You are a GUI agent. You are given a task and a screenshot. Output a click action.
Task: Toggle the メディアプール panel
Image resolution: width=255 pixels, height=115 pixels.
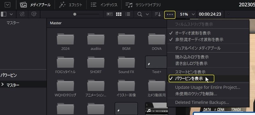(x=35, y=5)
